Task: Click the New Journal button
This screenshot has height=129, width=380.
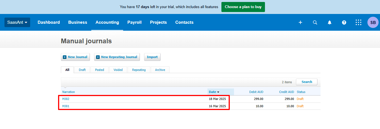Action: 75,57
